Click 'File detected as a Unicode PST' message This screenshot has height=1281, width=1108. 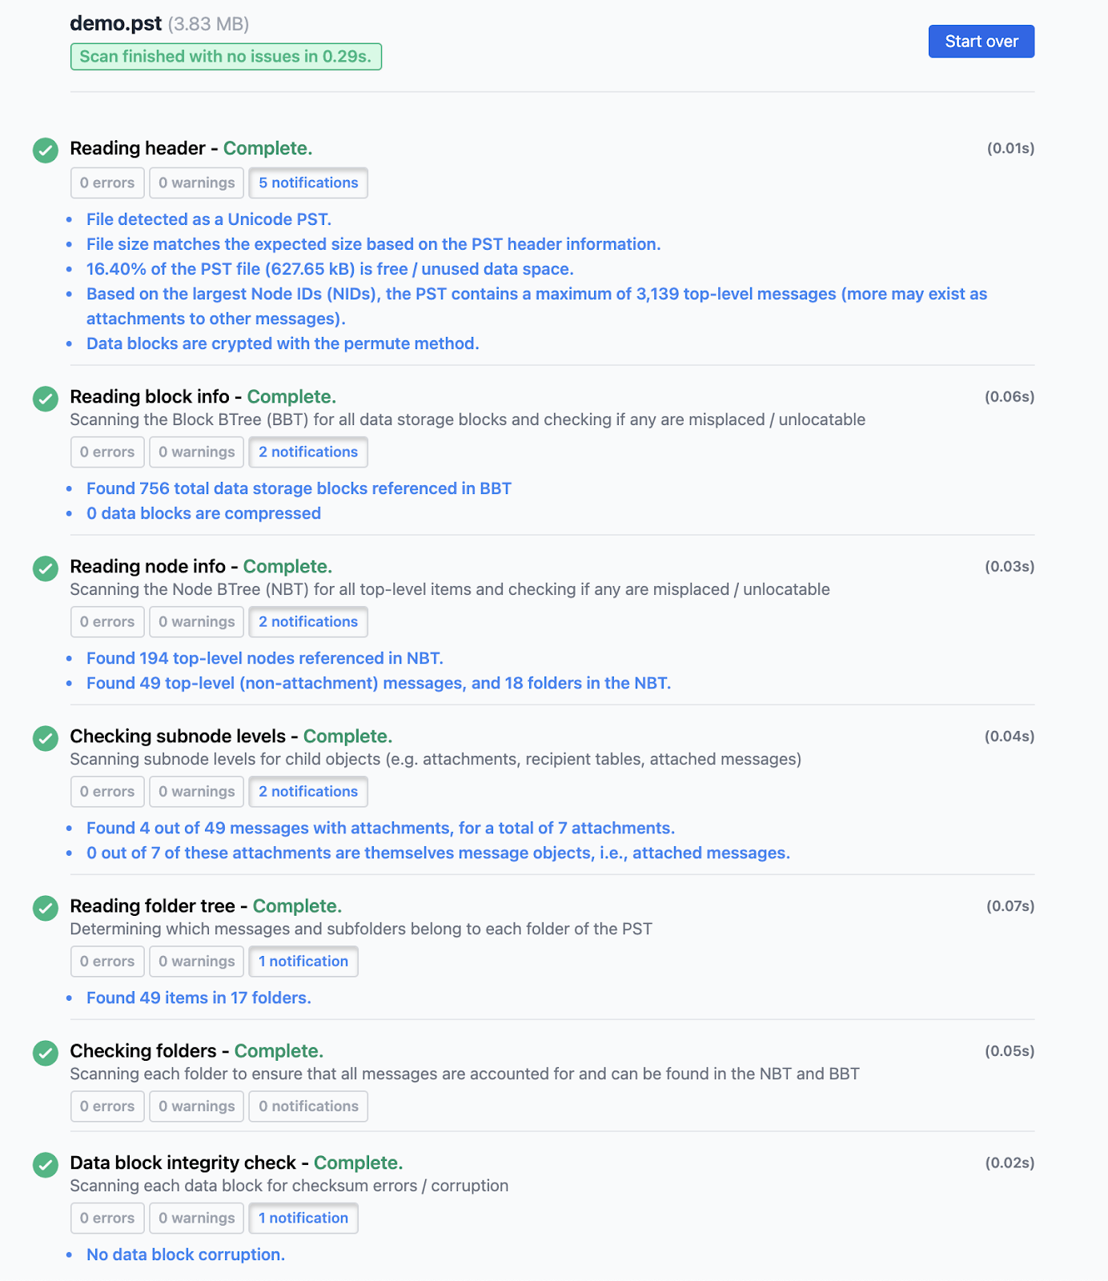pyautogui.click(x=209, y=219)
